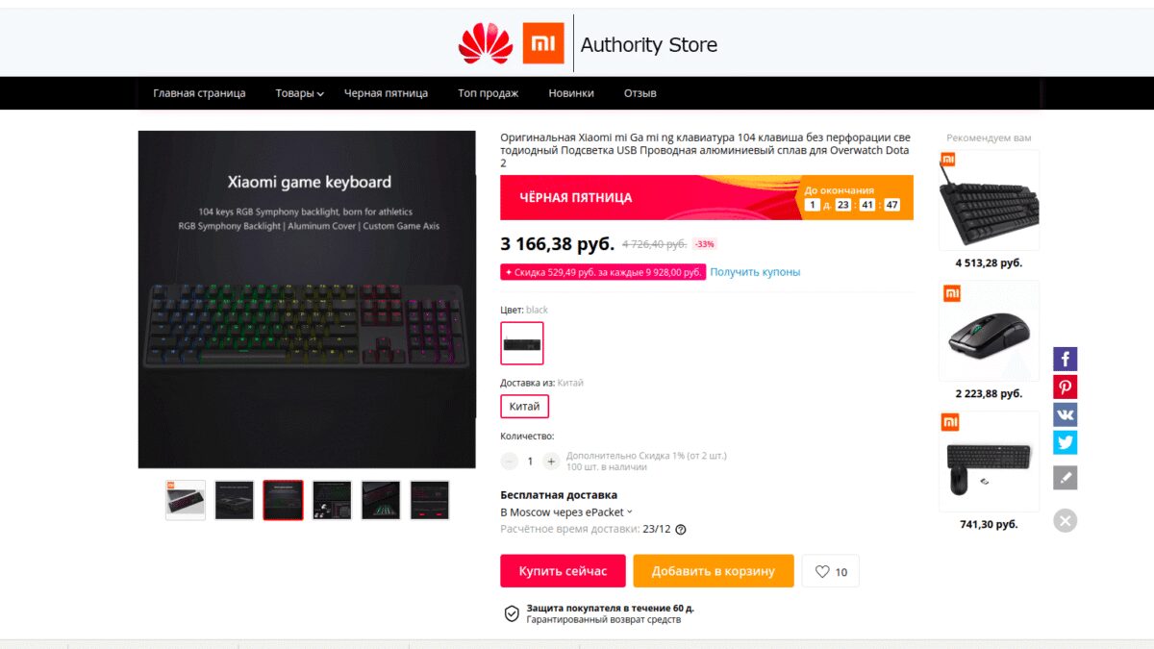This screenshot has width=1154, height=649.
Task: Click the Купить сейчас button
Action: point(563,571)
